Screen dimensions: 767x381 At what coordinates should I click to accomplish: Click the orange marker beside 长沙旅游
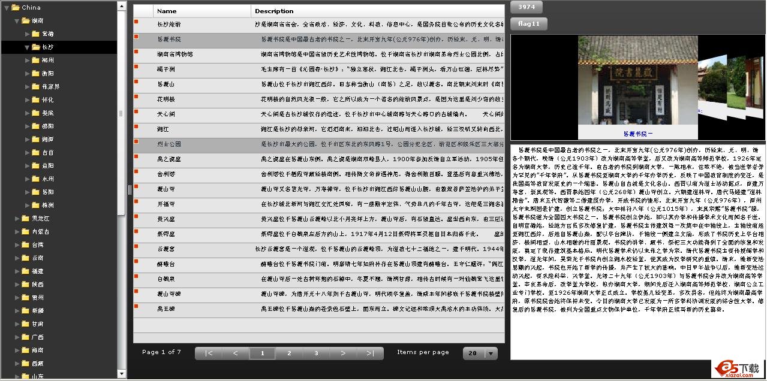pyautogui.click(x=136, y=22)
